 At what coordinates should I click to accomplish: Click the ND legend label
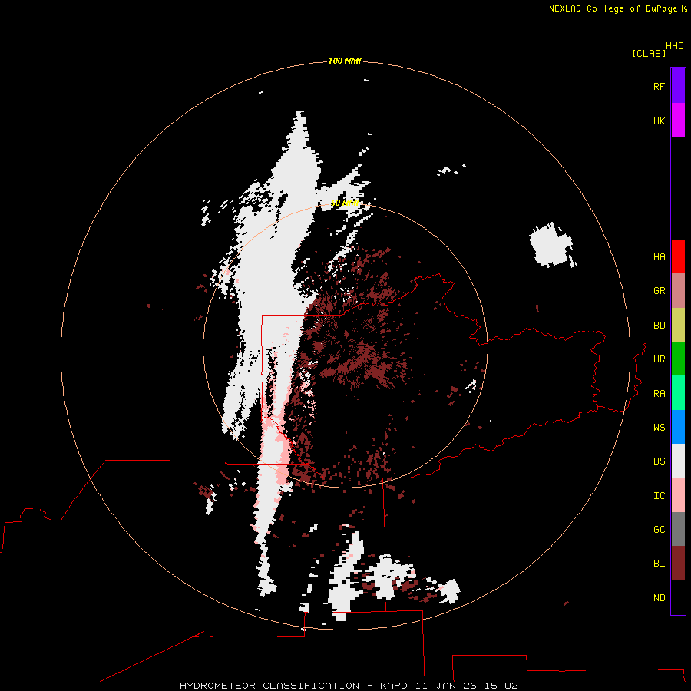(x=659, y=598)
